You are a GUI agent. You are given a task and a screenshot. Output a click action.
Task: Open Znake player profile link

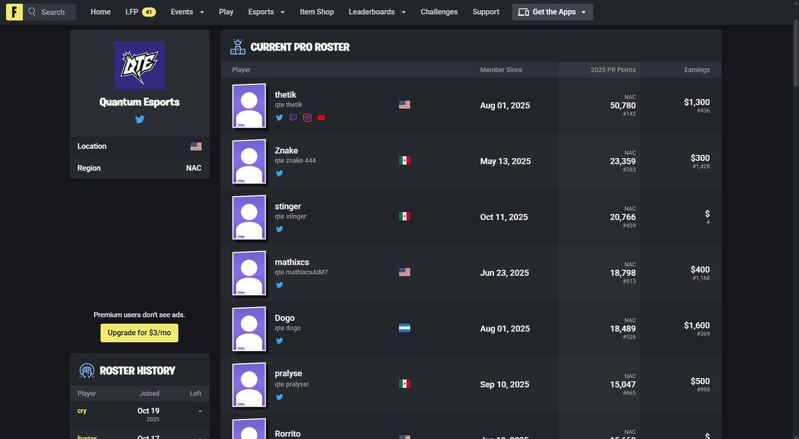pos(286,150)
